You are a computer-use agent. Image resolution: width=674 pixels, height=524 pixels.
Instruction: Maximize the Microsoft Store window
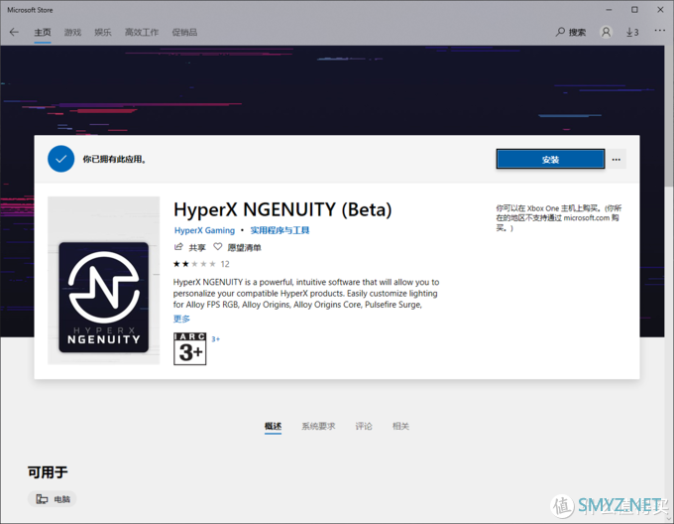click(x=634, y=10)
